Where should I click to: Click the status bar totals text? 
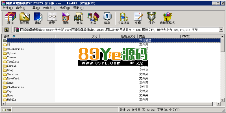pos(149,110)
